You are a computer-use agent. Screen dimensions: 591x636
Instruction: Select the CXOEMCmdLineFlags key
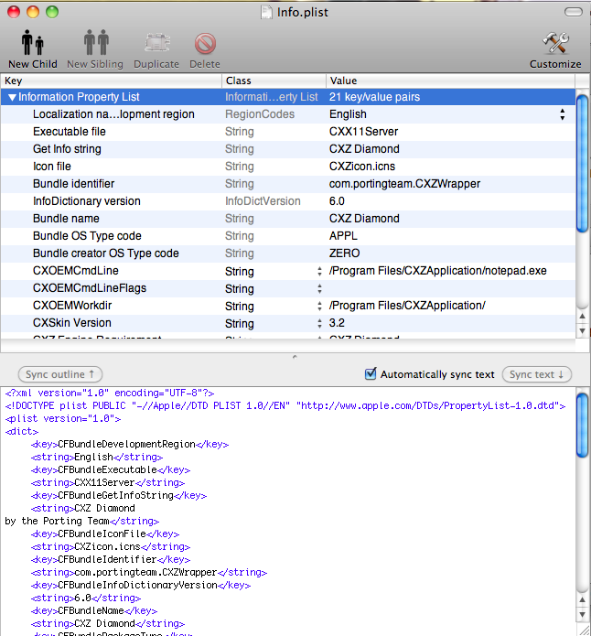click(x=90, y=288)
